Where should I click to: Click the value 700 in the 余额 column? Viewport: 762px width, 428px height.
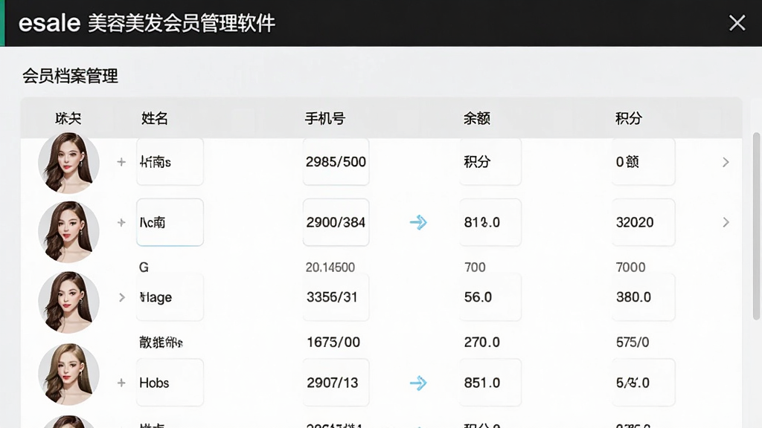(475, 267)
